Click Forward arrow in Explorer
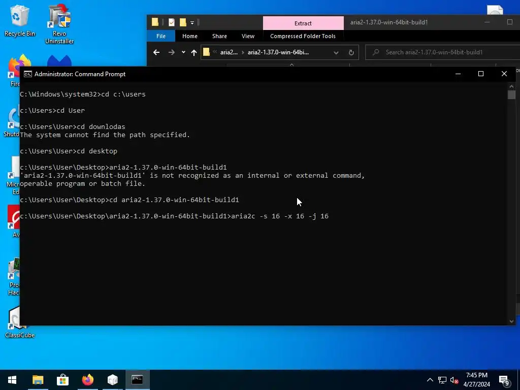This screenshot has width=520, height=390. pyautogui.click(x=171, y=52)
